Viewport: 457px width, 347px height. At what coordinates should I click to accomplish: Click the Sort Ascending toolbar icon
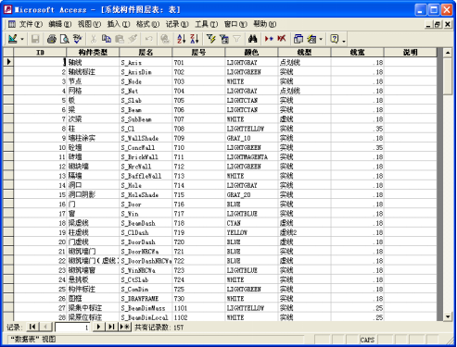[x=182, y=39]
